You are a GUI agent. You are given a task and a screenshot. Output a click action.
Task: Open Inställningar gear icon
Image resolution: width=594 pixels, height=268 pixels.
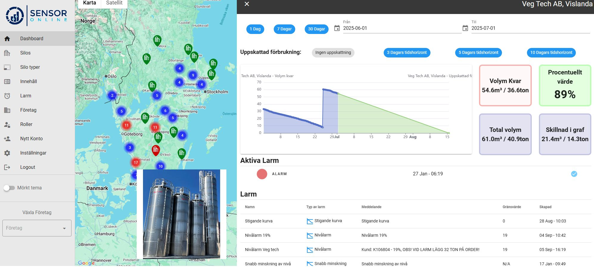point(7,153)
